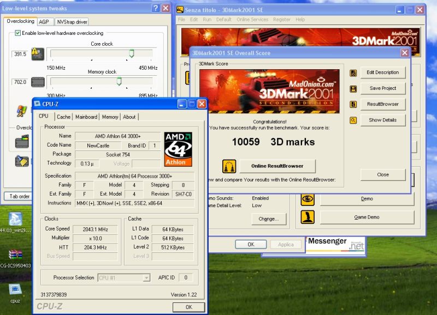
Task: Open the Help menu in 3DMark2001
Action: point(300,20)
